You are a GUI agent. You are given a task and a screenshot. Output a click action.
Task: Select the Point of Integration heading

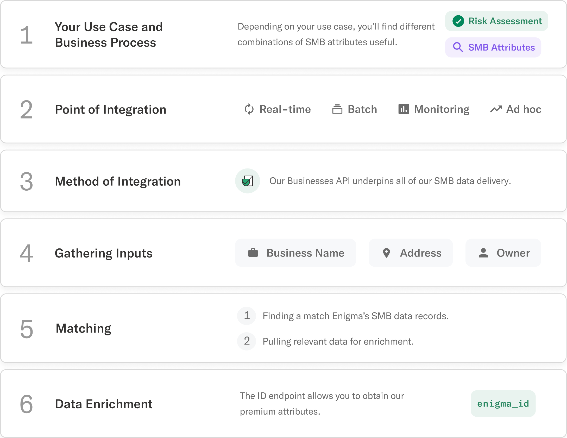point(111,109)
